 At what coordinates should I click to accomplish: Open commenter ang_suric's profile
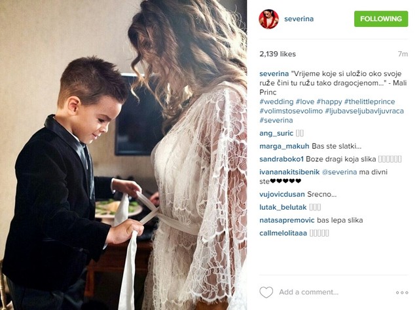276,134
